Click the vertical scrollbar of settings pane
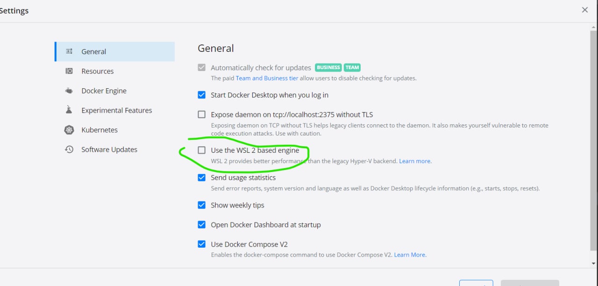 point(593,140)
